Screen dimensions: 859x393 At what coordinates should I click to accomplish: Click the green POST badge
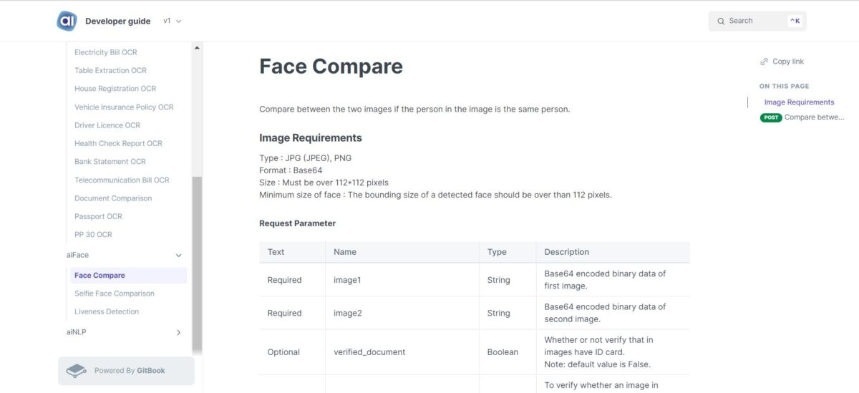[771, 117]
